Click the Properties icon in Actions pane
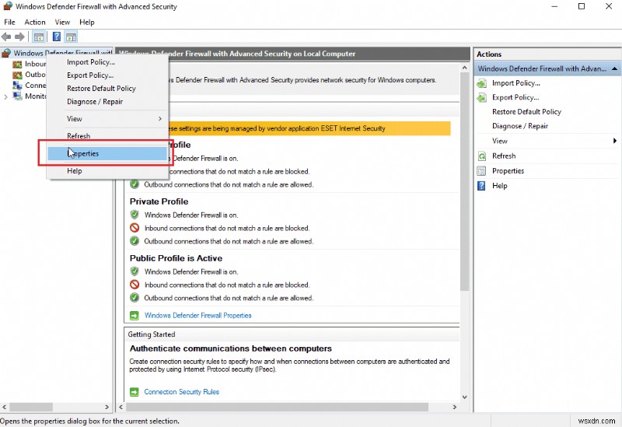The width and height of the screenshot is (622, 427). click(x=481, y=171)
